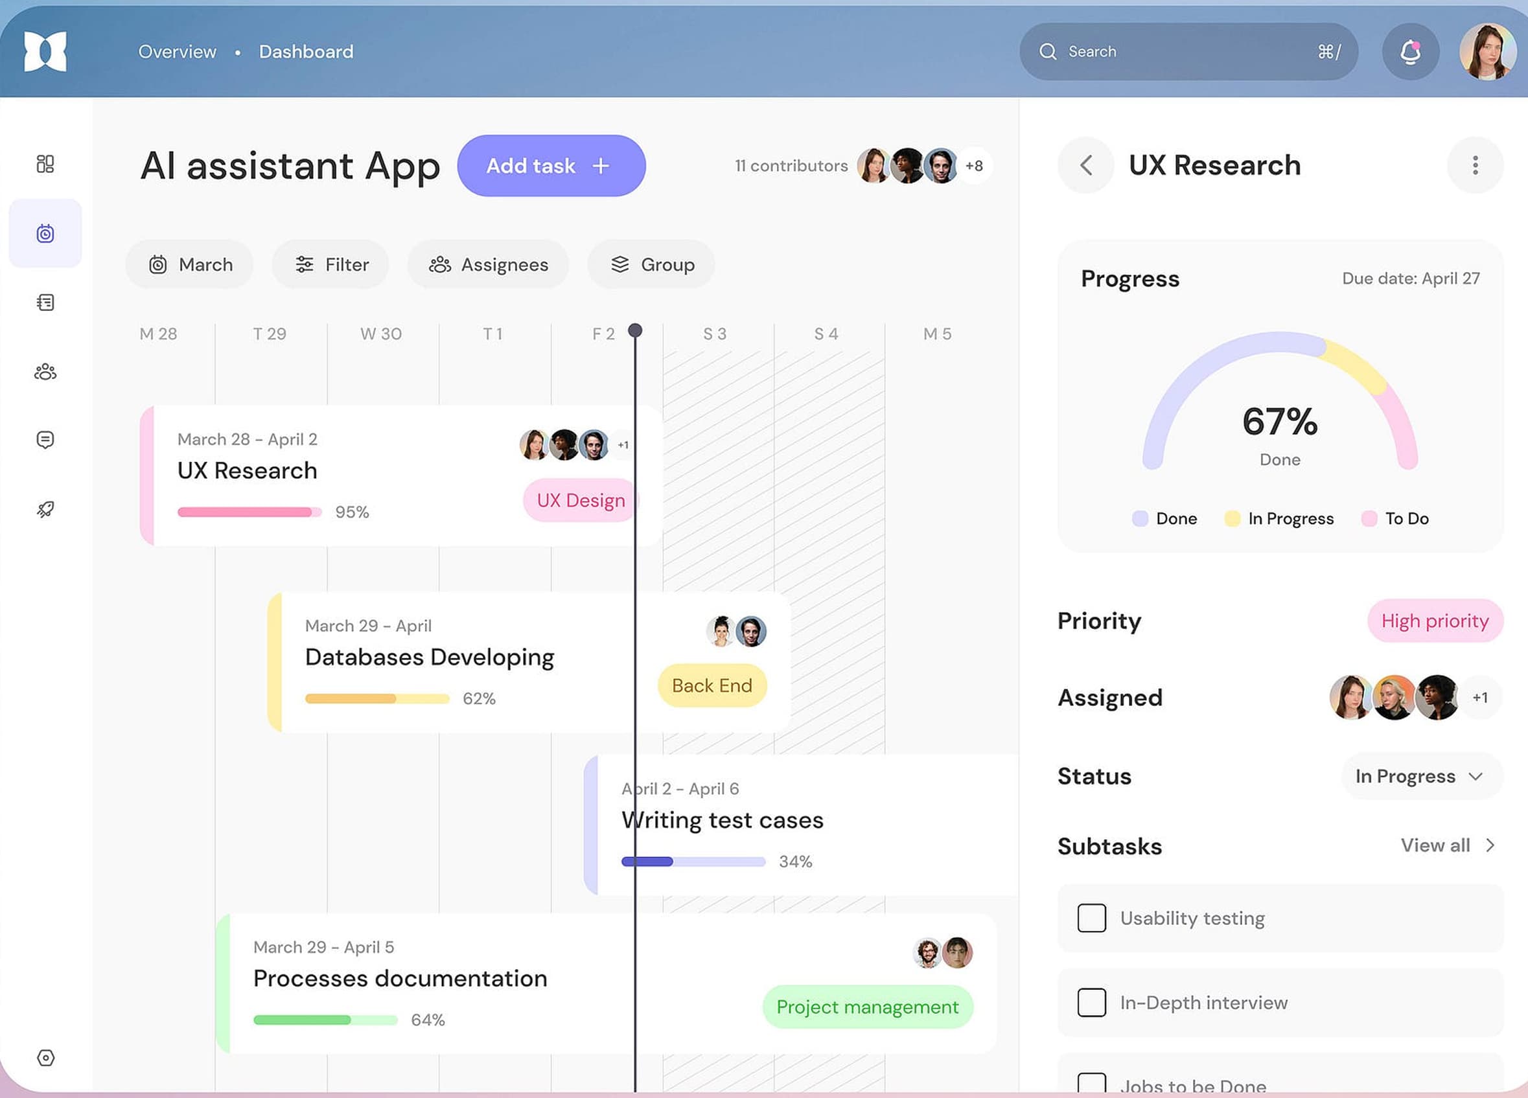Open the chat comments sidebar icon
Viewport: 1528px width, 1098px height.
[x=45, y=440]
